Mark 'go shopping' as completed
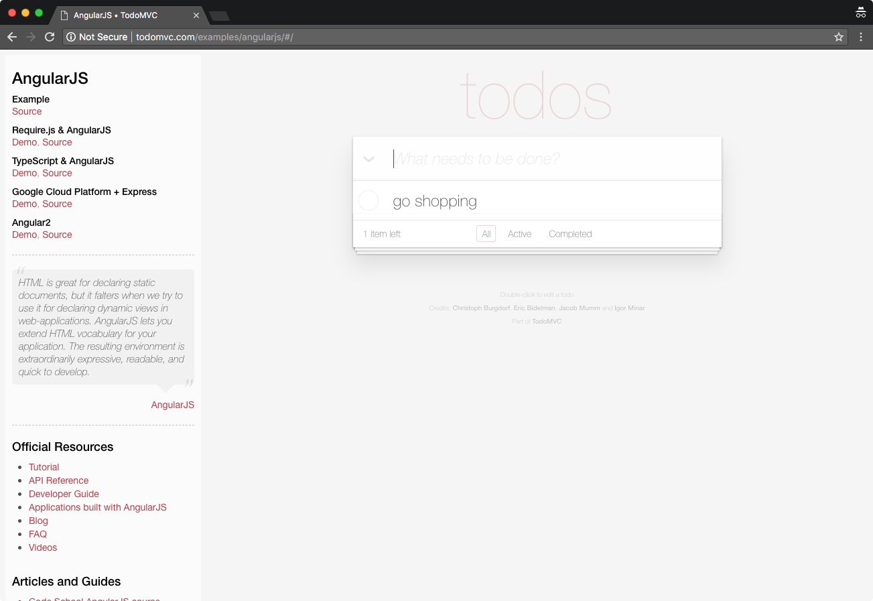 (x=368, y=200)
